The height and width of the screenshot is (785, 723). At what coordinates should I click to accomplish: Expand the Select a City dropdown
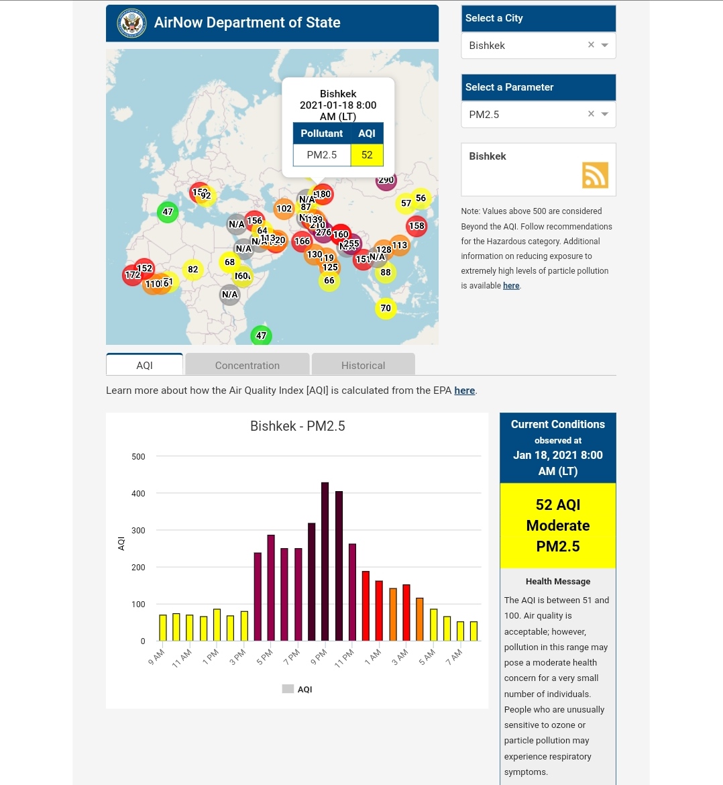[x=605, y=46]
